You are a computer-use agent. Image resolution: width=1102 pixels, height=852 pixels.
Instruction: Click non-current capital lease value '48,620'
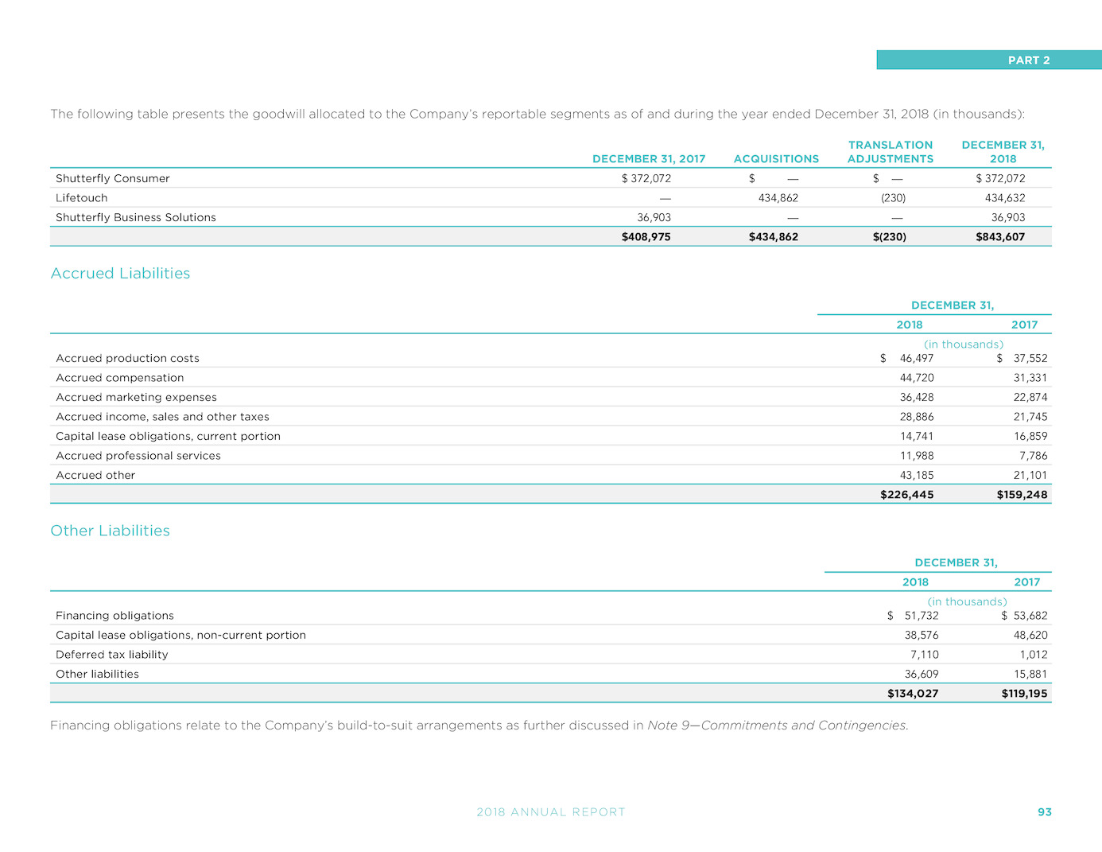(x=1030, y=635)
